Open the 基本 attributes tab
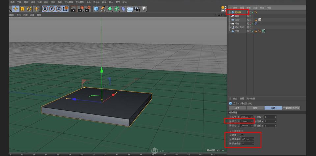This screenshot has height=156, width=316. (x=237, y=108)
